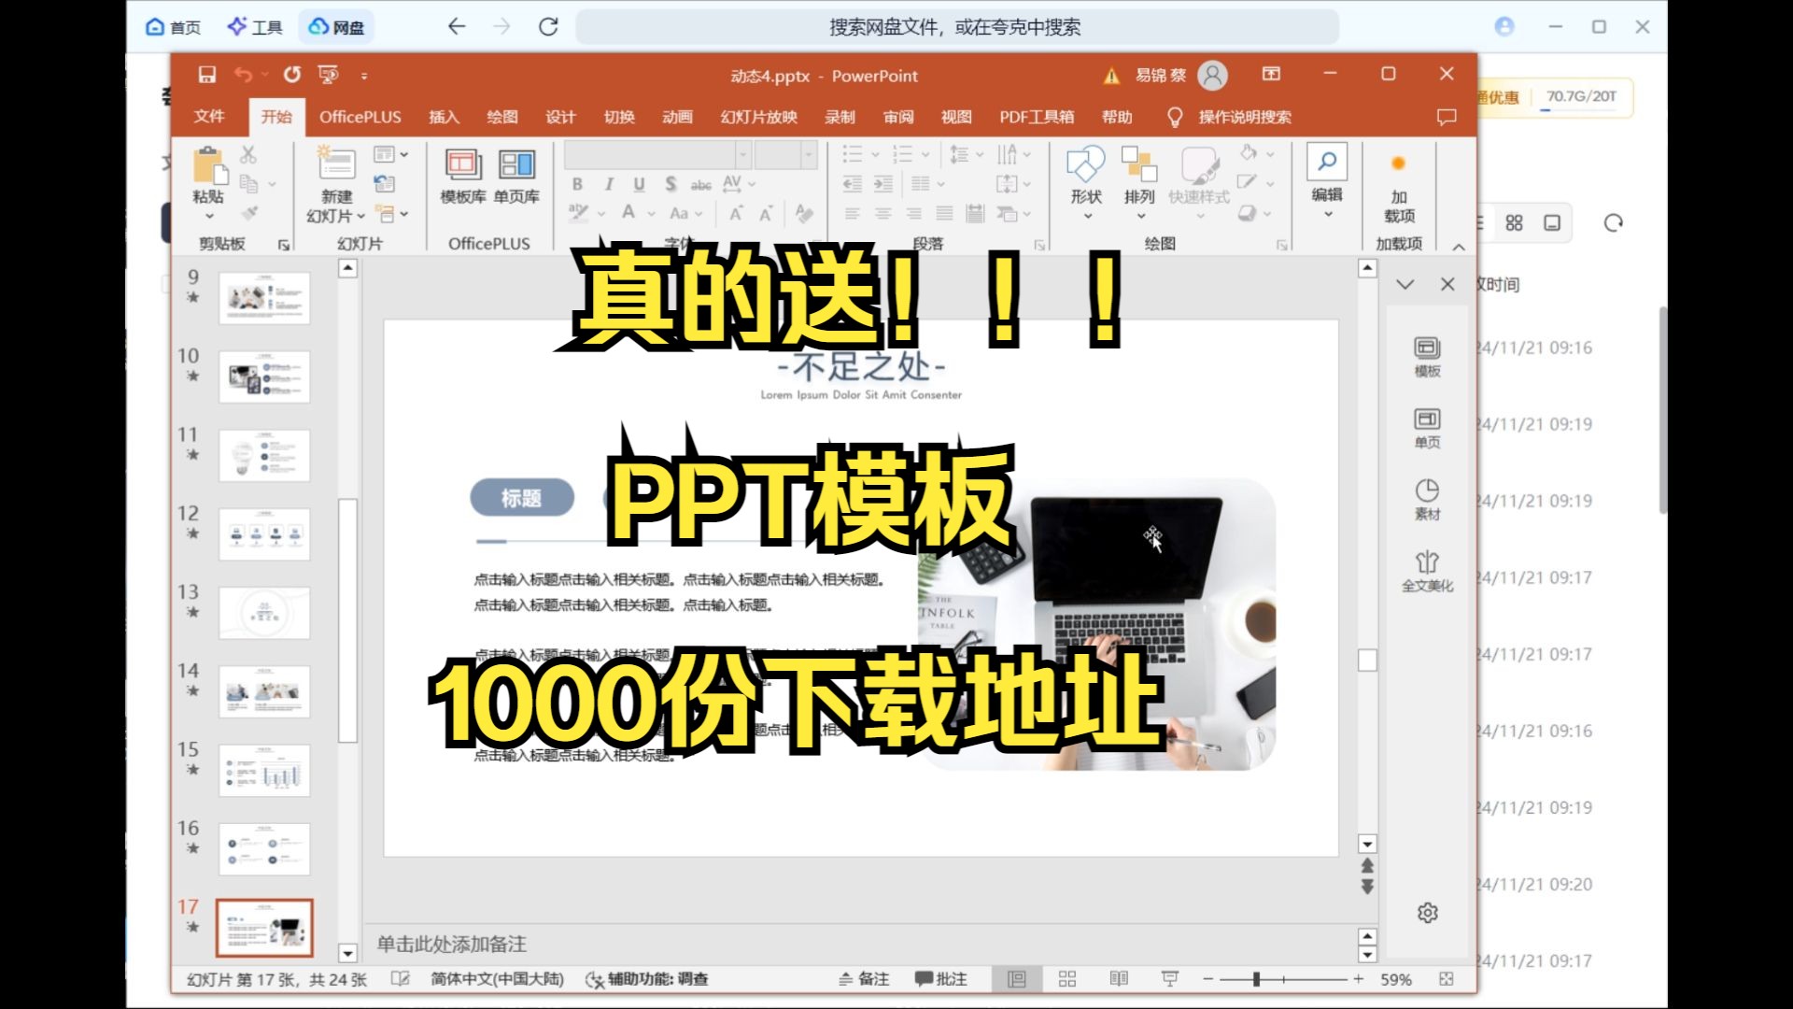
Task: Zoom out with the minus button
Action: (x=1207, y=979)
